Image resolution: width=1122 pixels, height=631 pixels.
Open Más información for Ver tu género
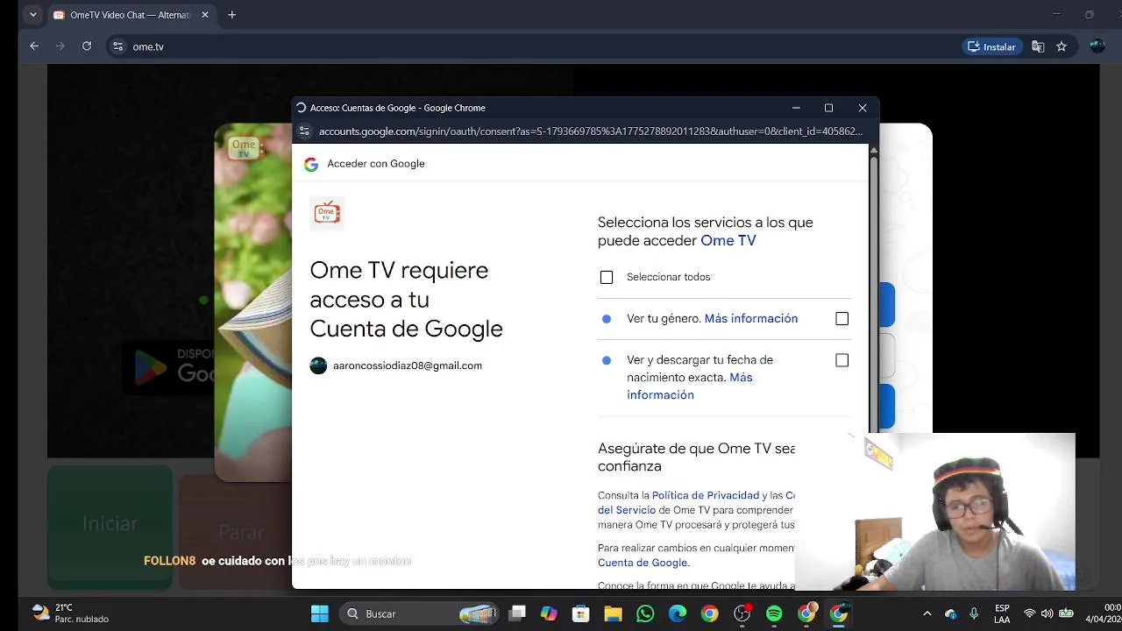pos(751,319)
